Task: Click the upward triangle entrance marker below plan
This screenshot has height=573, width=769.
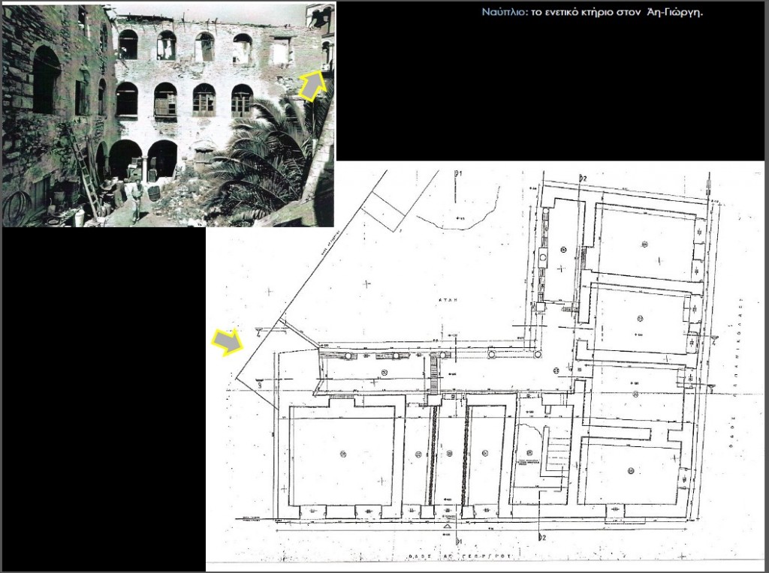Action: [x=448, y=526]
